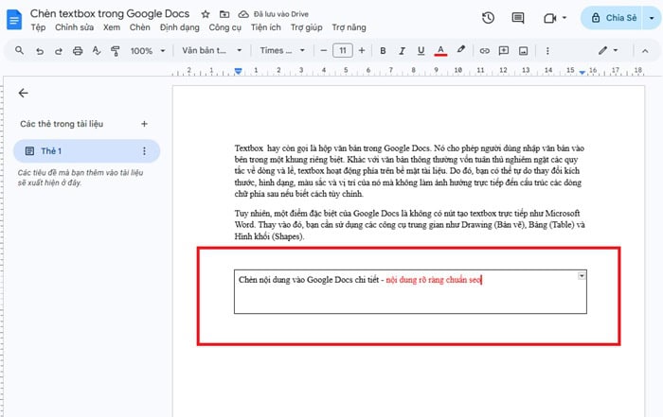Toggle bold formatting
The image size is (663, 417).
click(383, 51)
